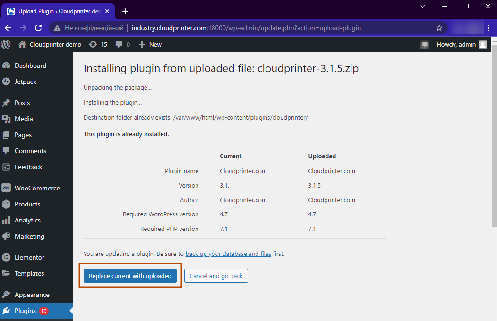Open the comments bubble icon in admin bar
Viewport: 497px width, 321px height.
coord(119,45)
